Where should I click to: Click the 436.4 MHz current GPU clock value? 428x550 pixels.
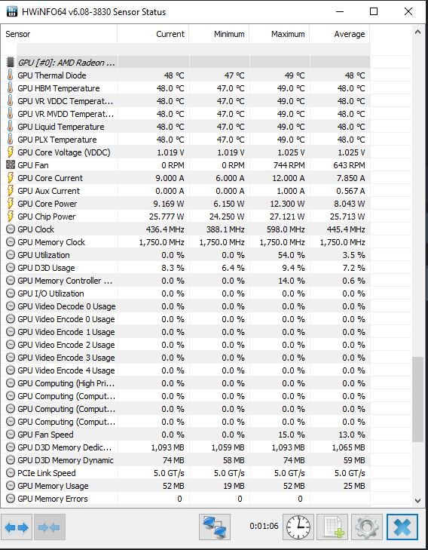tap(165, 229)
